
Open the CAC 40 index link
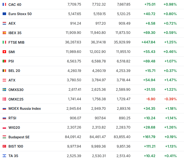pyautogui.click(x=15, y=4)
